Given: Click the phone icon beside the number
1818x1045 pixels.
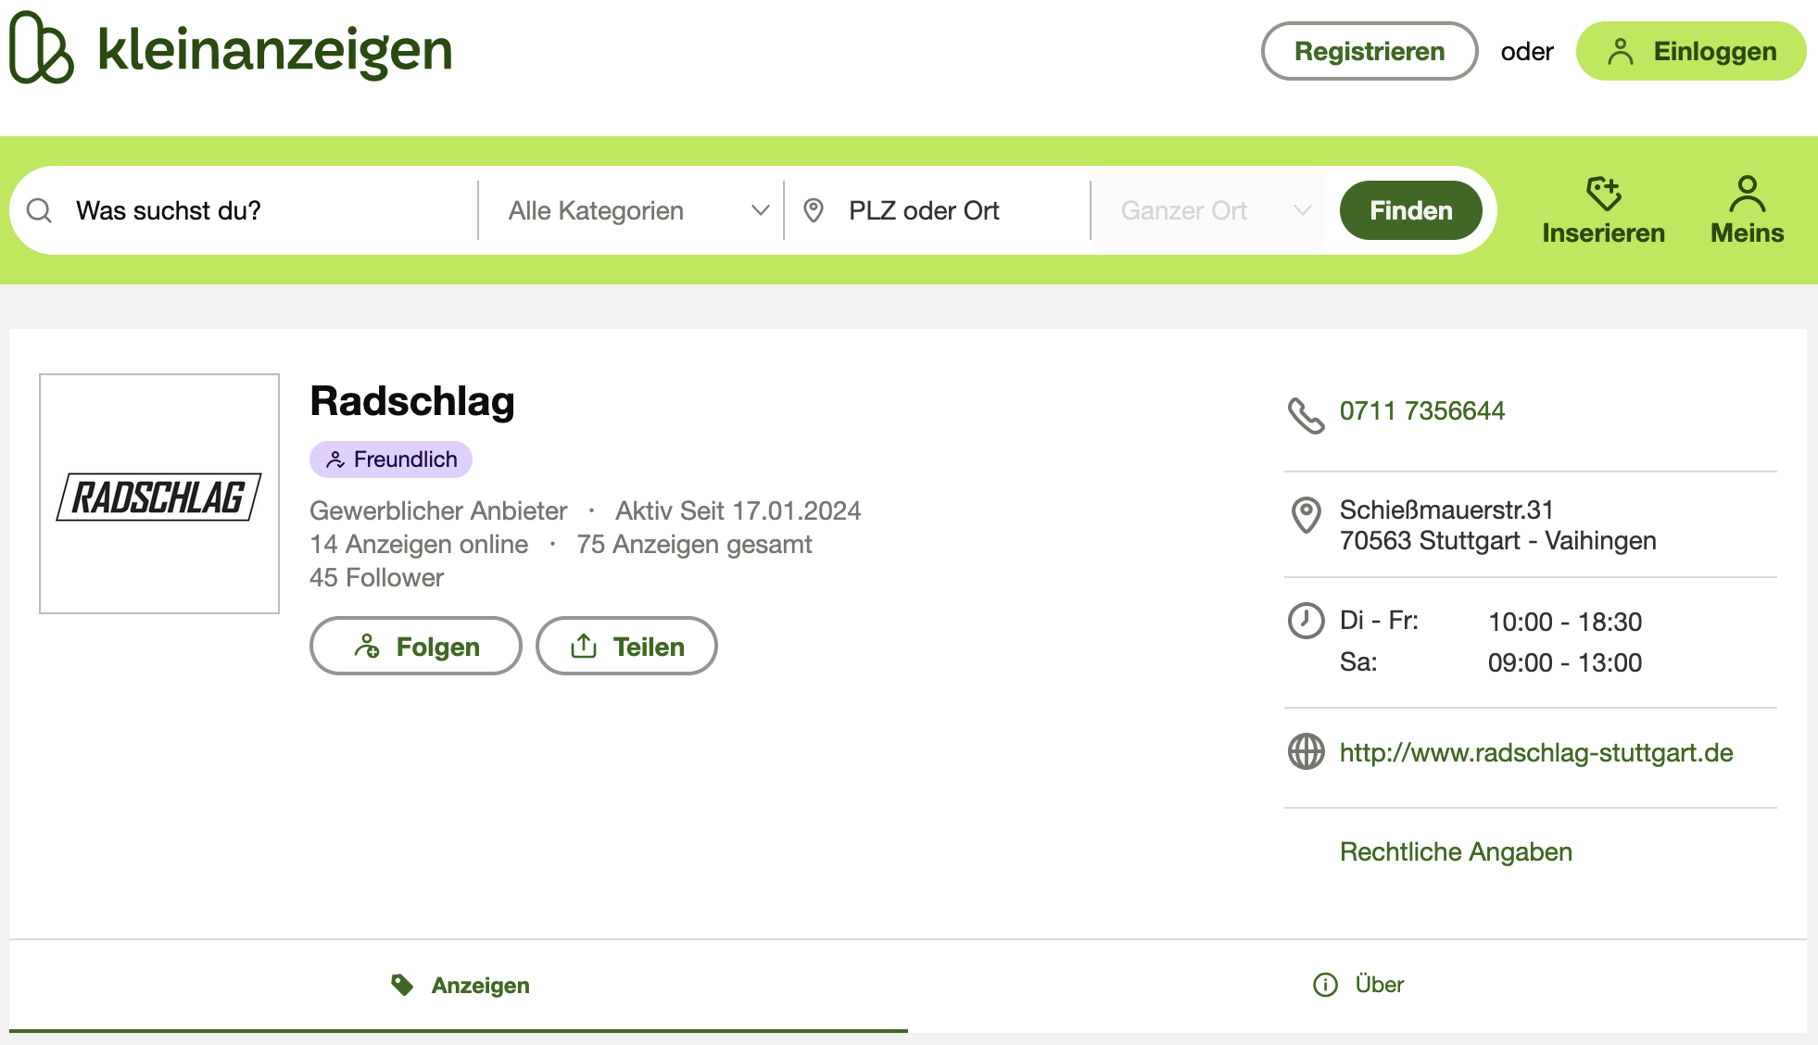Looking at the screenshot, I should click(x=1307, y=415).
